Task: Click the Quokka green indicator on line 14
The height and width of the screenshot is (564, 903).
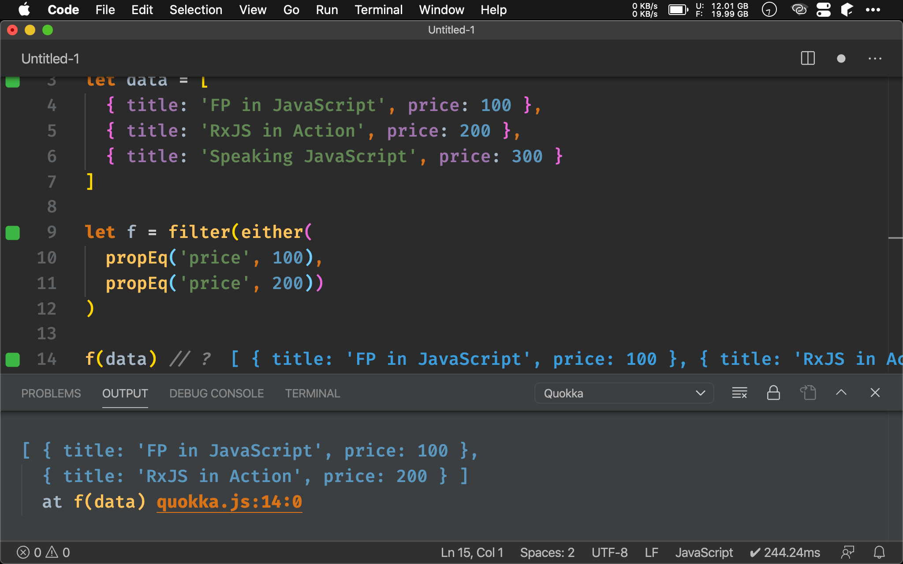Action: (13, 360)
